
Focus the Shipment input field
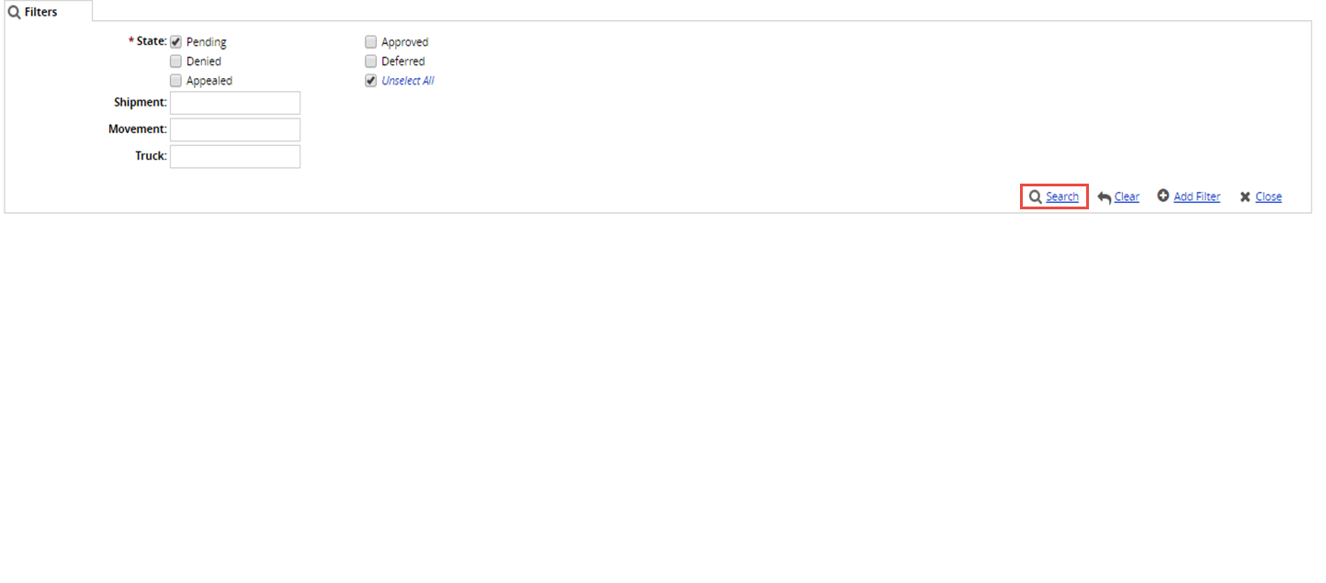[x=235, y=103]
